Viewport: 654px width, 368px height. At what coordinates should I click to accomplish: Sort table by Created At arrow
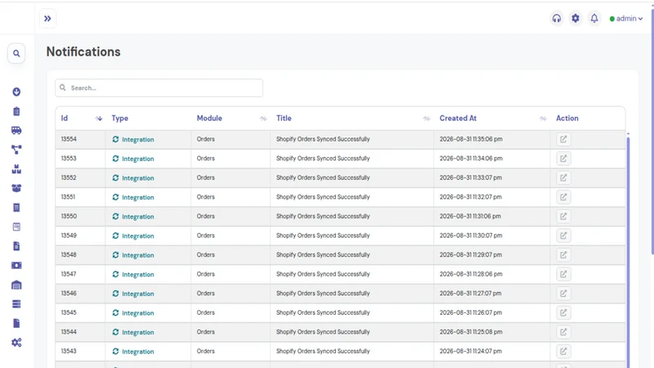click(x=543, y=119)
